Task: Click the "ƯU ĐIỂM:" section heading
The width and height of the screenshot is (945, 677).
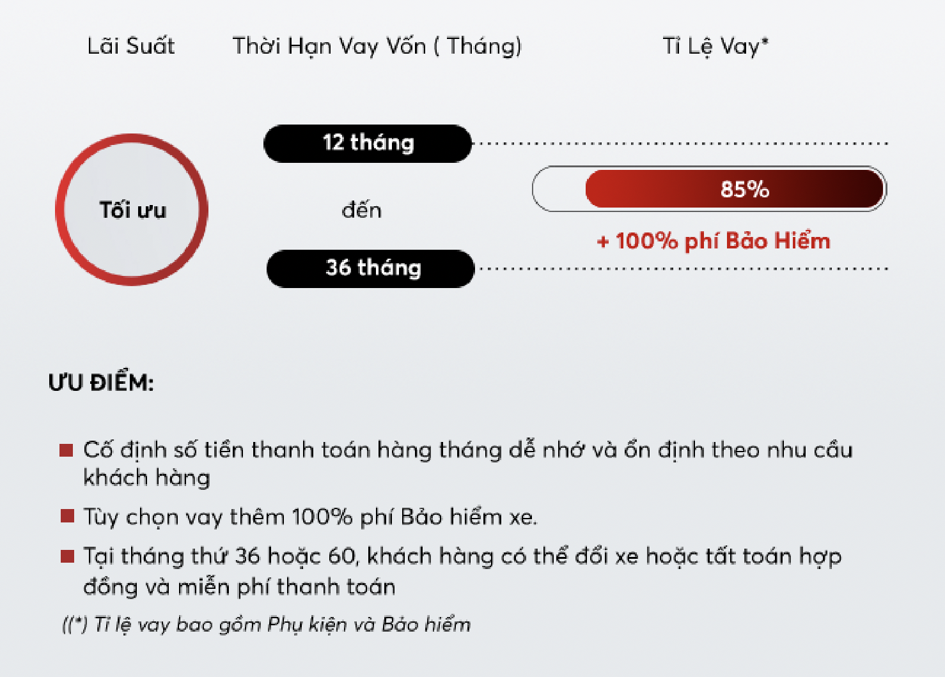Action: 101,383
